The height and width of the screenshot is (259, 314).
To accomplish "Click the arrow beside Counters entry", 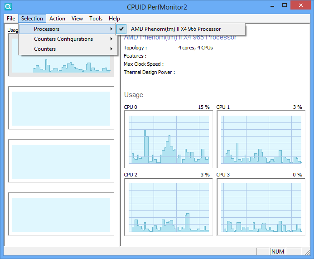I will click(x=111, y=49).
